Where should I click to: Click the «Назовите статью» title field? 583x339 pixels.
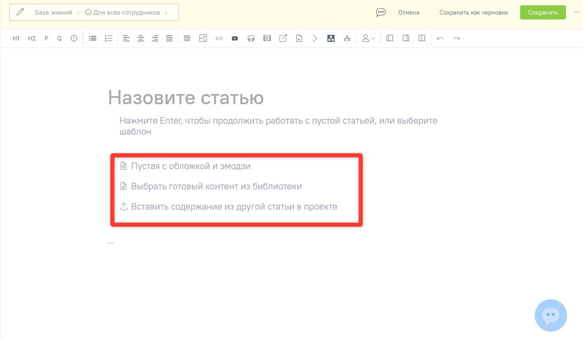[x=186, y=98]
